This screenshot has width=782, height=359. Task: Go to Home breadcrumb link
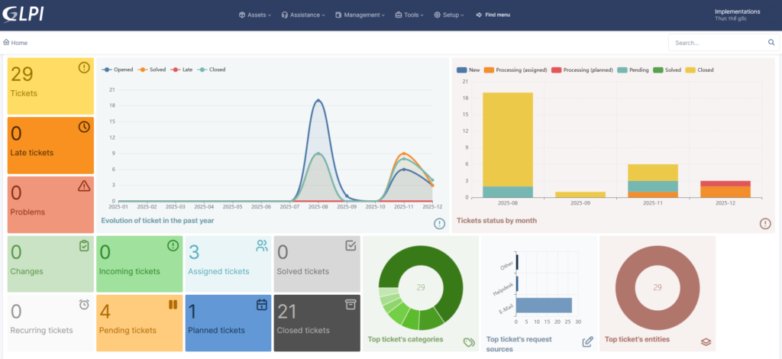15,43
